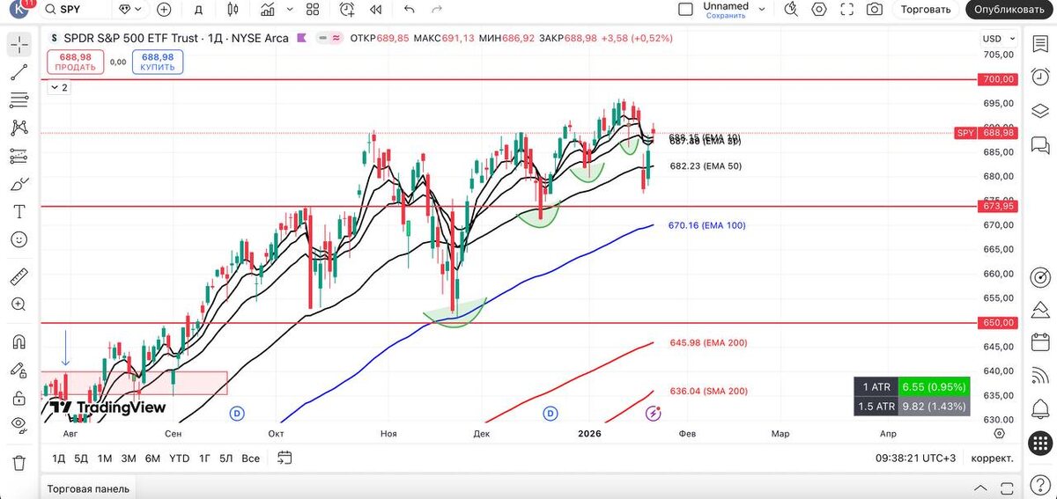Select the text annotation tool
This screenshot has width=1057, height=499.
[19, 212]
